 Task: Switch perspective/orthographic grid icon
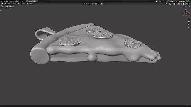point(189,27)
